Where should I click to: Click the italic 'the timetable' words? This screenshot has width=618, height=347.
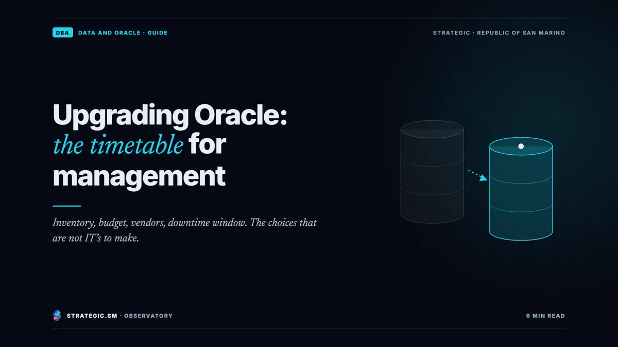118,145
